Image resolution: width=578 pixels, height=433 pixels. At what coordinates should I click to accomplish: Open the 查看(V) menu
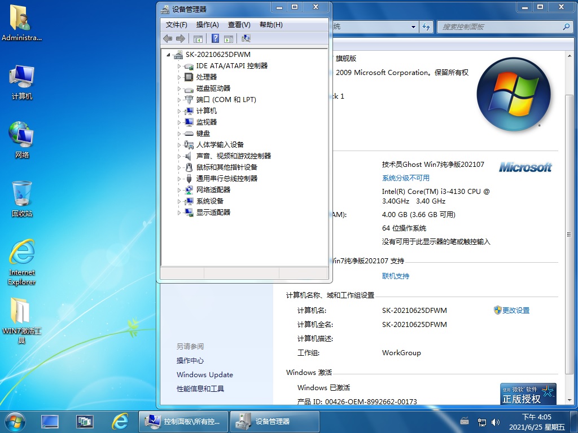239,25
